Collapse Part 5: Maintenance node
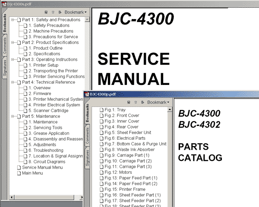Screen dimensions: 259x207 13,116
